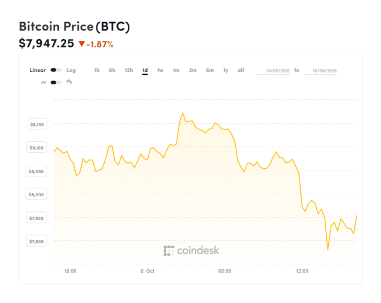Open the end date field 10/06/2019
381x303 pixels.
click(x=320, y=71)
